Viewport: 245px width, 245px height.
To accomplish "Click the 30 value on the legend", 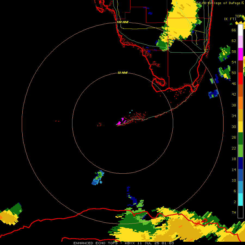I will (234, 127).
